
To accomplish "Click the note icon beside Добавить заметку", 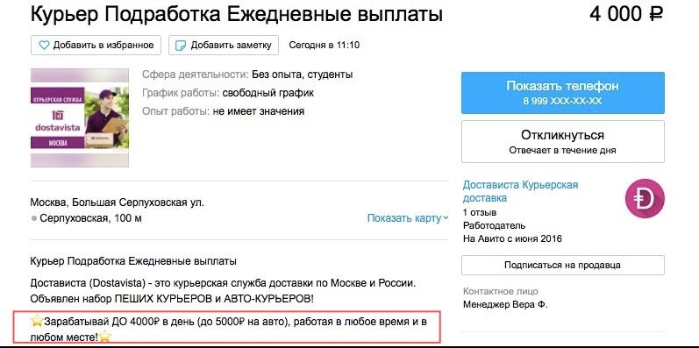I will pyautogui.click(x=181, y=46).
